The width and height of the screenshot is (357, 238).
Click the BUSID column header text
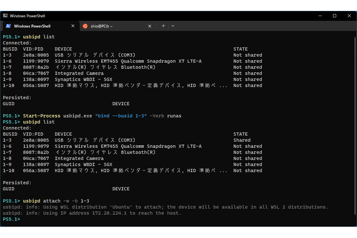click(10, 49)
